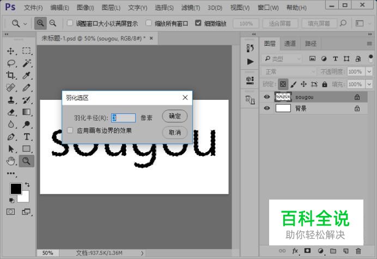Select the Healing Brush tool
Viewport: 377px width, 259px height.
(x=10, y=88)
